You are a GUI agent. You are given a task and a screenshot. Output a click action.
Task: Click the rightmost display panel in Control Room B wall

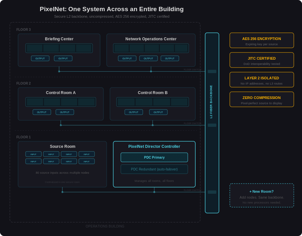(179, 102)
